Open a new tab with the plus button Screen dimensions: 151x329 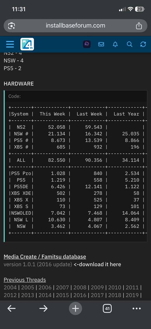click(75, 308)
